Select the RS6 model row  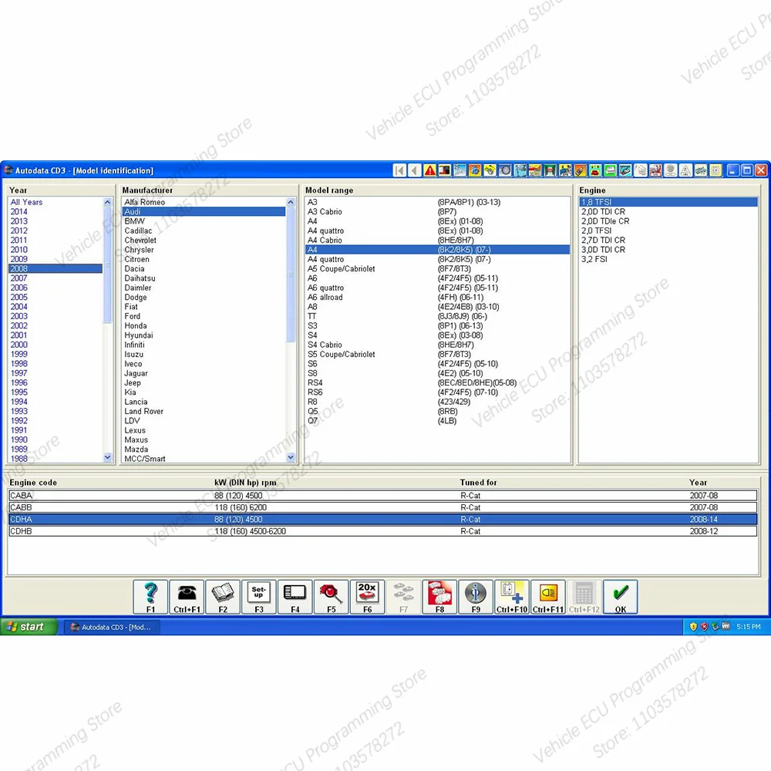pos(437,392)
